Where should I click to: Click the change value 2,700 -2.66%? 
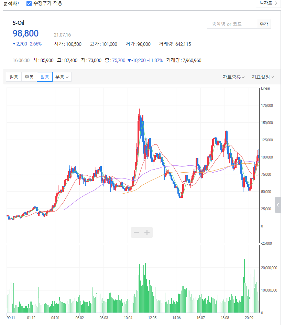pos(27,44)
